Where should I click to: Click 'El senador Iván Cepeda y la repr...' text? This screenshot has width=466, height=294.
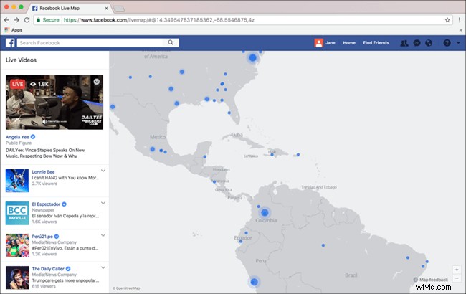click(65, 216)
